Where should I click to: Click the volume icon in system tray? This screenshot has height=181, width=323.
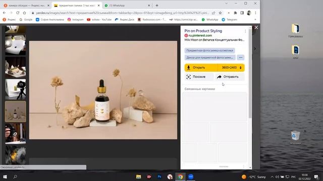pyautogui.click(x=277, y=177)
